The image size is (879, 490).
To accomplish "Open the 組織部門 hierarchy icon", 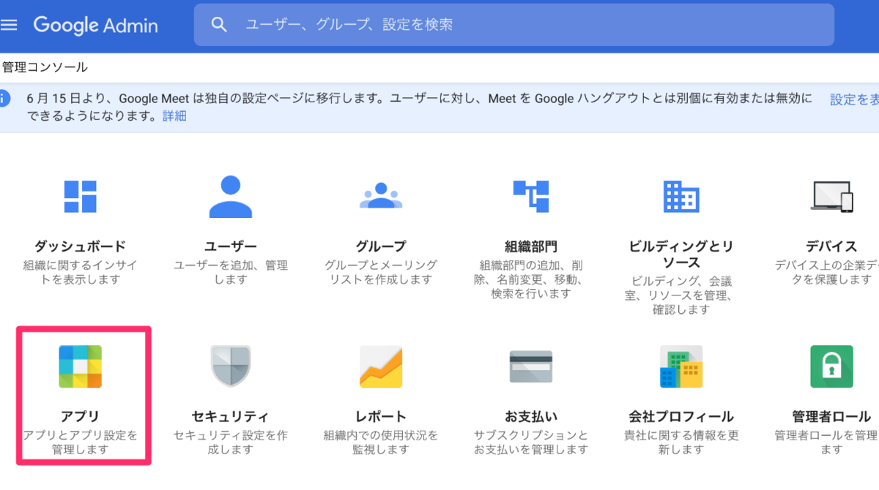I will (531, 196).
